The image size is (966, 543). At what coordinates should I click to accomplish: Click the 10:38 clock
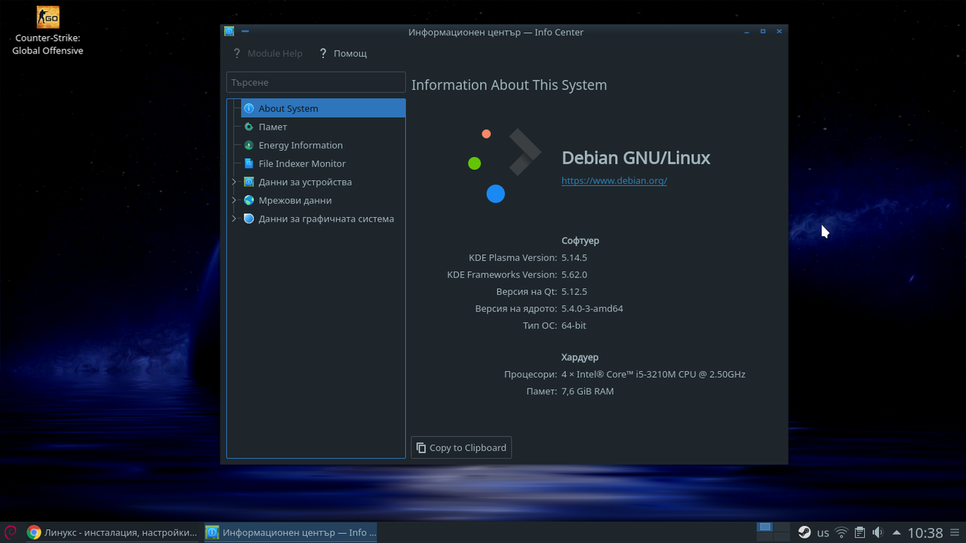925,532
